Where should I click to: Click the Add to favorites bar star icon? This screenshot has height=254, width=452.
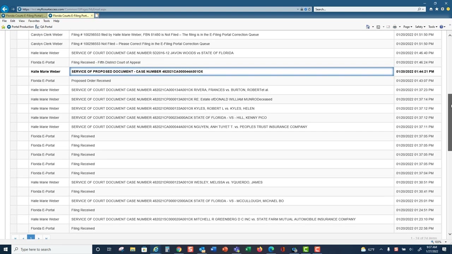(x=4, y=27)
